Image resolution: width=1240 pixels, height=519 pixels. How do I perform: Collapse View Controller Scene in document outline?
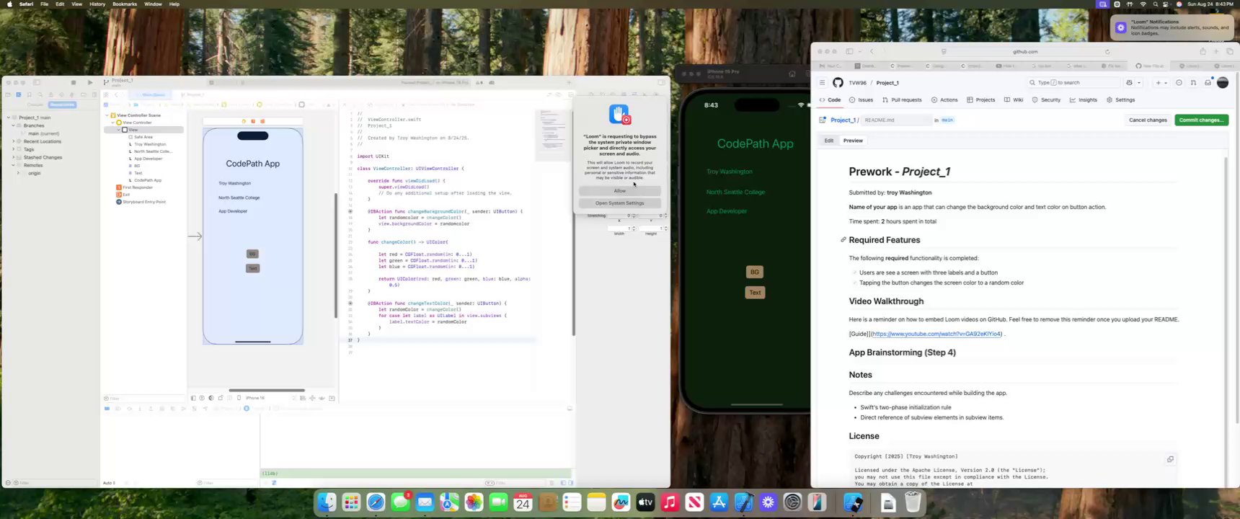point(107,115)
